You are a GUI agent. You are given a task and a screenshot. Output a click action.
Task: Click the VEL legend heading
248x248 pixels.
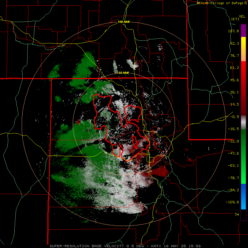[242, 17]
